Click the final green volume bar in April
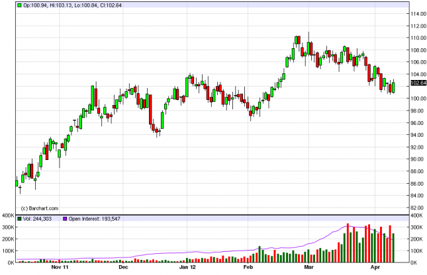This screenshot has height=275, width=427. coord(393,248)
